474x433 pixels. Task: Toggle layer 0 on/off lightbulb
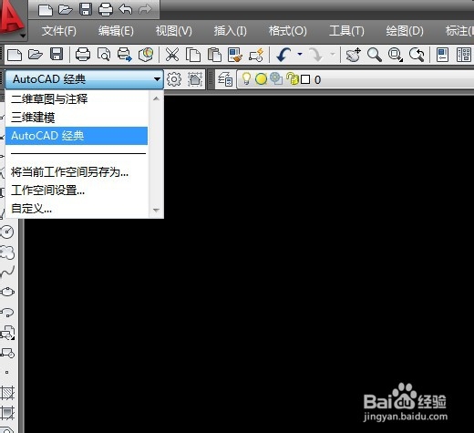(x=246, y=79)
